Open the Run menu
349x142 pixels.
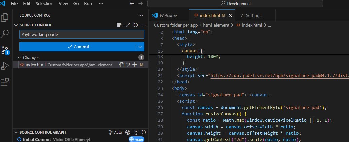pyautogui.click(x=88, y=4)
